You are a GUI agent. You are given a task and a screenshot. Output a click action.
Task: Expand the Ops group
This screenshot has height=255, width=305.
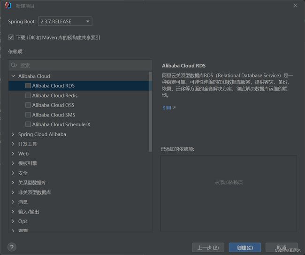(13, 221)
